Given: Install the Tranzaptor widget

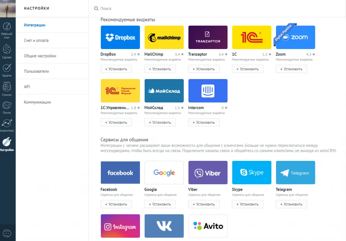Looking at the screenshot, I should 204,69.
